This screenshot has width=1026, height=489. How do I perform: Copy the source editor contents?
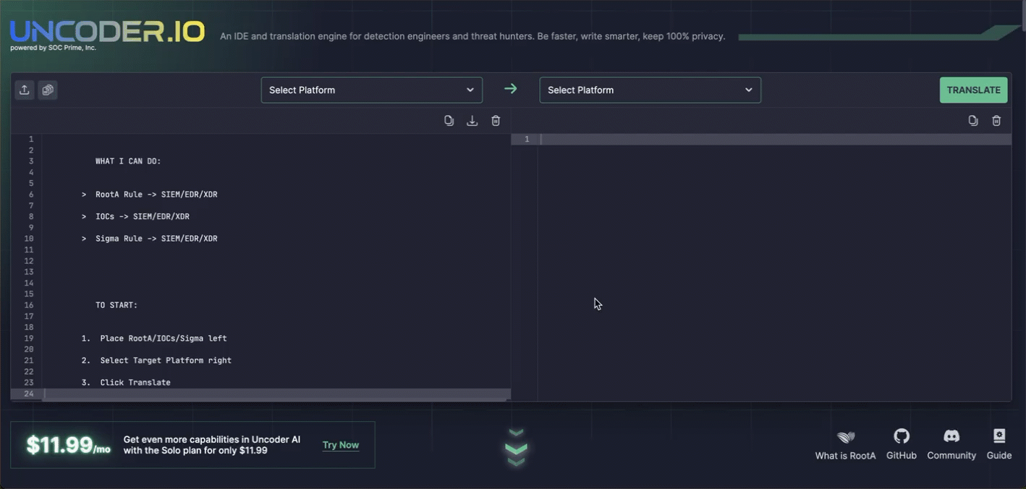pos(449,121)
